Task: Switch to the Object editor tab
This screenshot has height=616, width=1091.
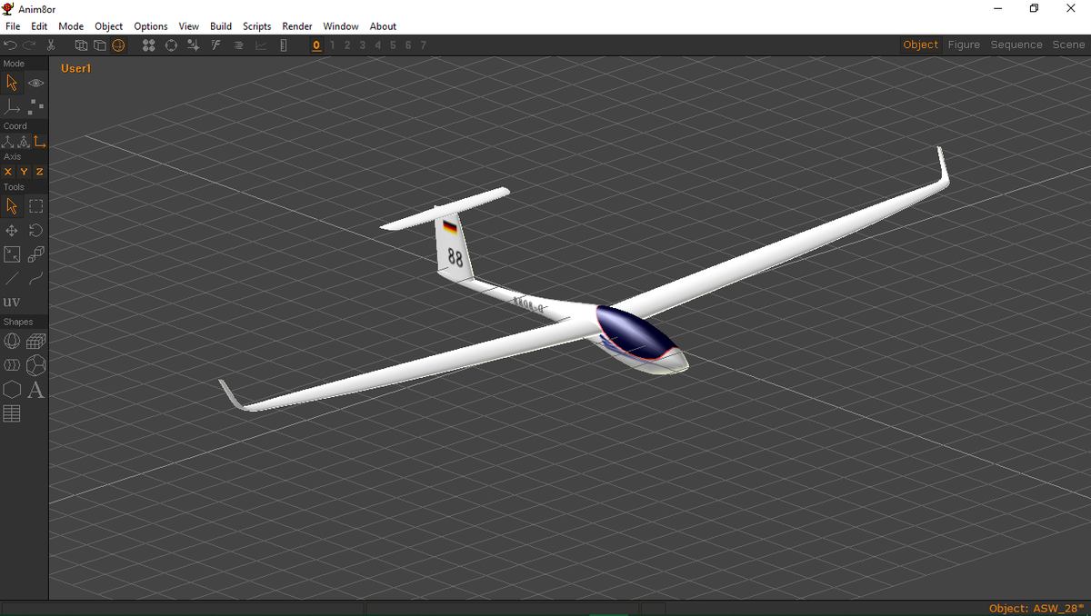Action: (x=921, y=45)
